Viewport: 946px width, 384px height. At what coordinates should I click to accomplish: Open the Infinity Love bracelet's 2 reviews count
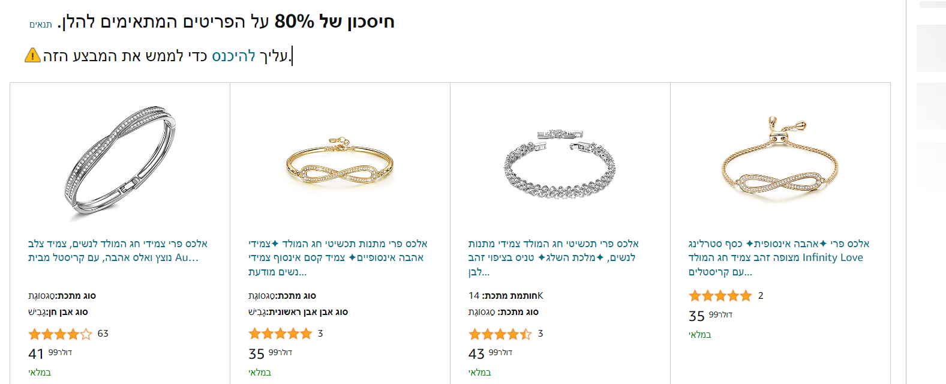761,296
